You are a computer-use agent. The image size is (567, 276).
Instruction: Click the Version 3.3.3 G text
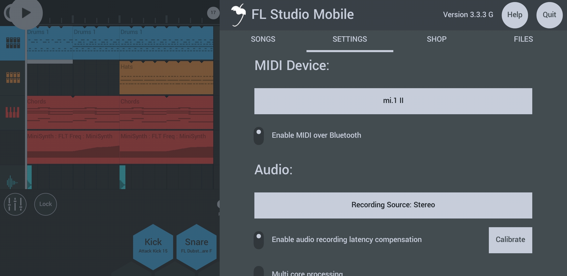coord(468,15)
